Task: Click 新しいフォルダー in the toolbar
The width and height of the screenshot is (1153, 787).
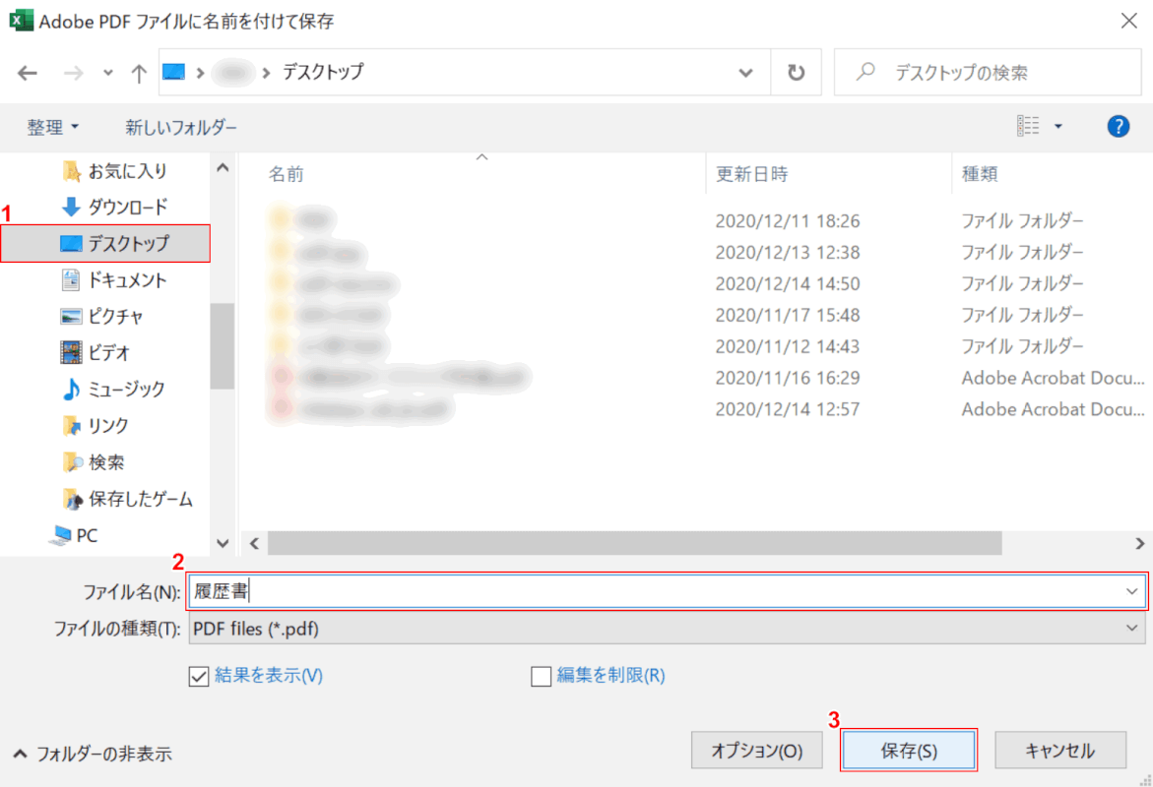Action: pyautogui.click(x=181, y=127)
